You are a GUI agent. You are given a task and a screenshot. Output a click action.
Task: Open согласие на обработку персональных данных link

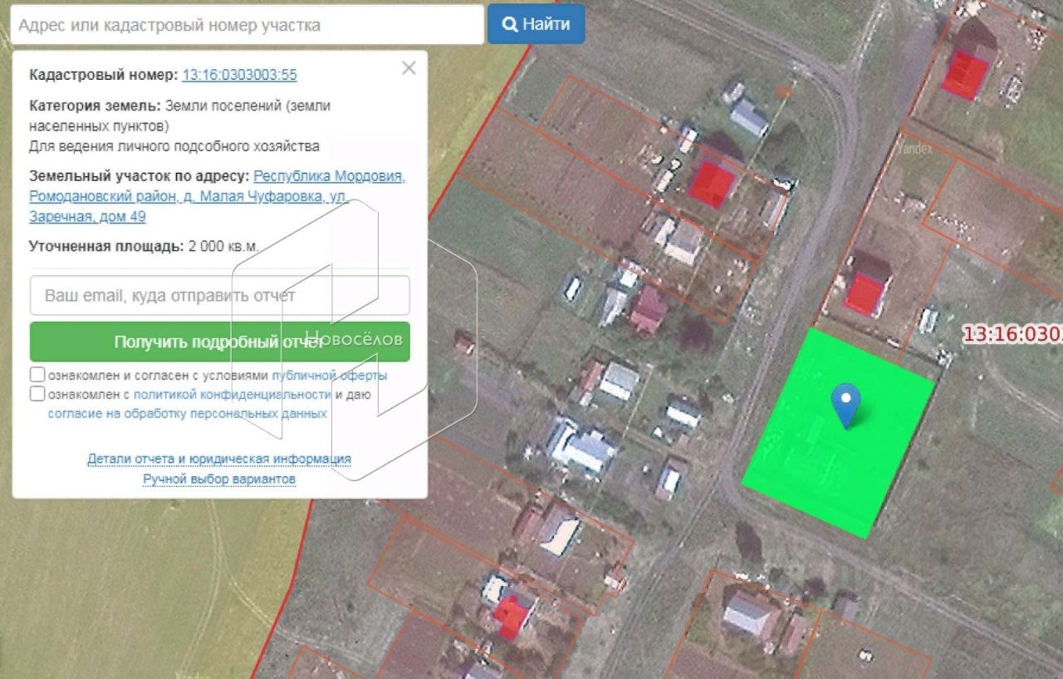coord(188,413)
